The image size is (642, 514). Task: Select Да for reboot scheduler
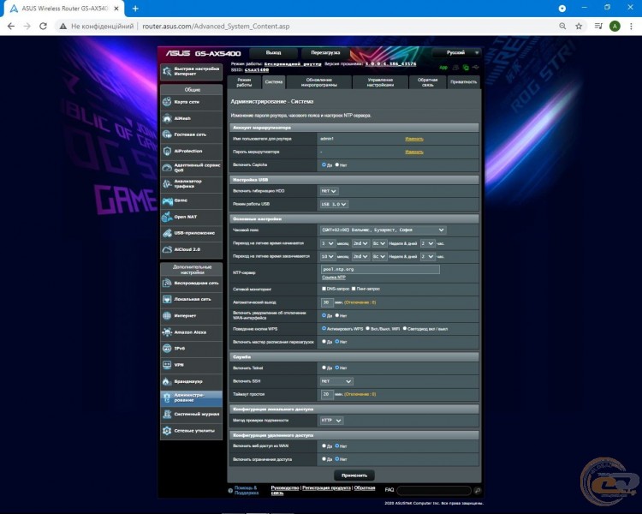[x=324, y=342]
